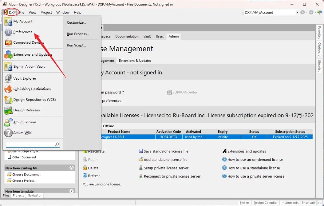Screen dimensions: 324x206
Task: Click the Setup private license server icon
Action: coord(141,168)
